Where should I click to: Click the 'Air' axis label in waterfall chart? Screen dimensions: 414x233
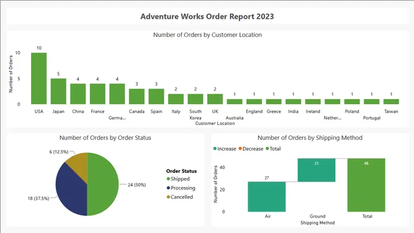click(x=268, y=216)
